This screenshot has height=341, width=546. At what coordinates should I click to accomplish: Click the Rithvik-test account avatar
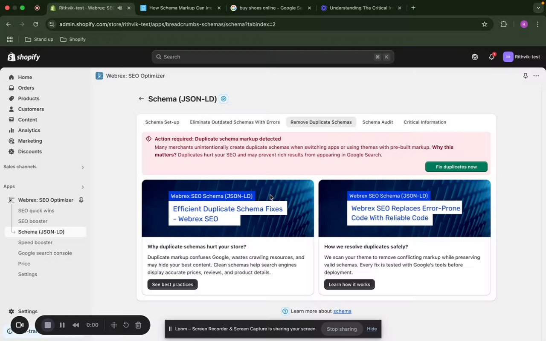click(x=508, y=57)
